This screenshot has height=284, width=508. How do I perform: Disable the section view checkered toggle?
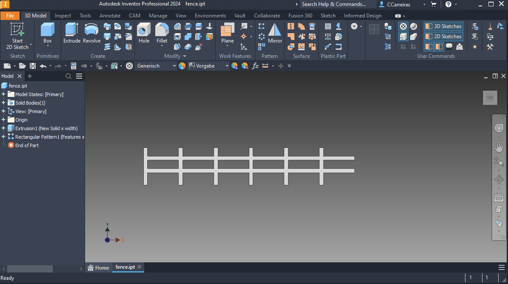403,26
